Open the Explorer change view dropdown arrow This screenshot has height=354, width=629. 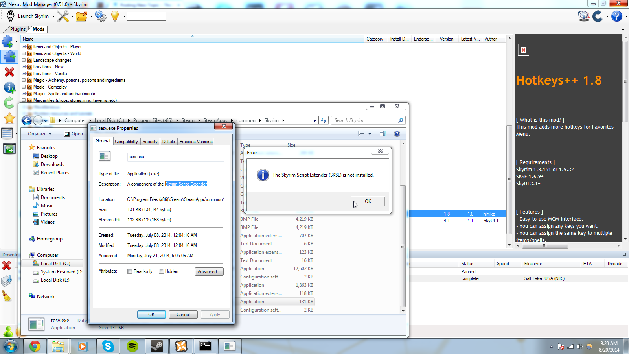click(370, 134)
